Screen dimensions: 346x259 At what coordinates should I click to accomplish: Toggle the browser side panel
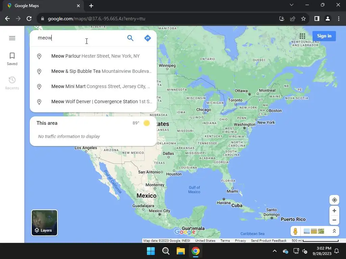click(317, 19)
